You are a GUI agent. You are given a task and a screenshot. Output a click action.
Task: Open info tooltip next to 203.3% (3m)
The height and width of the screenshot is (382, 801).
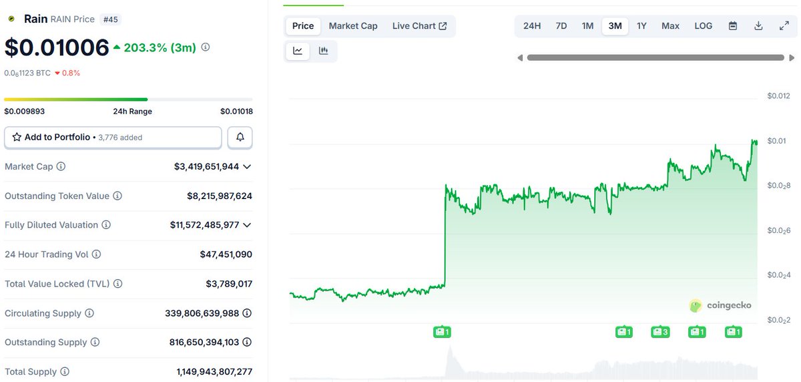tap(206, 47)
